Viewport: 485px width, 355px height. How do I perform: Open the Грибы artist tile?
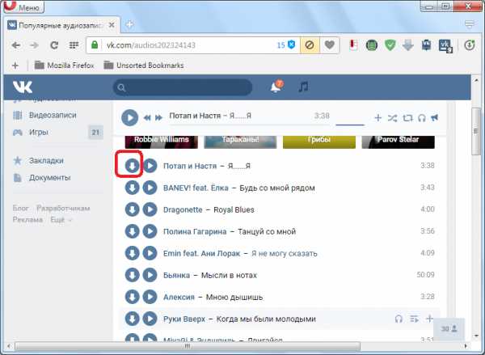pyautogui.click(x=319, y=142)
